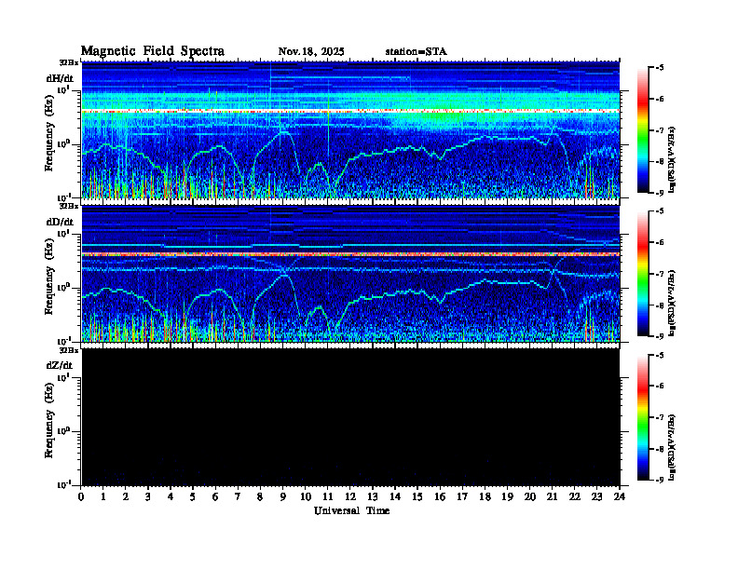Click the dD/dt spectrogram plot
The height and width of the screenshot is (570, 738).
[x=350, y=274]
